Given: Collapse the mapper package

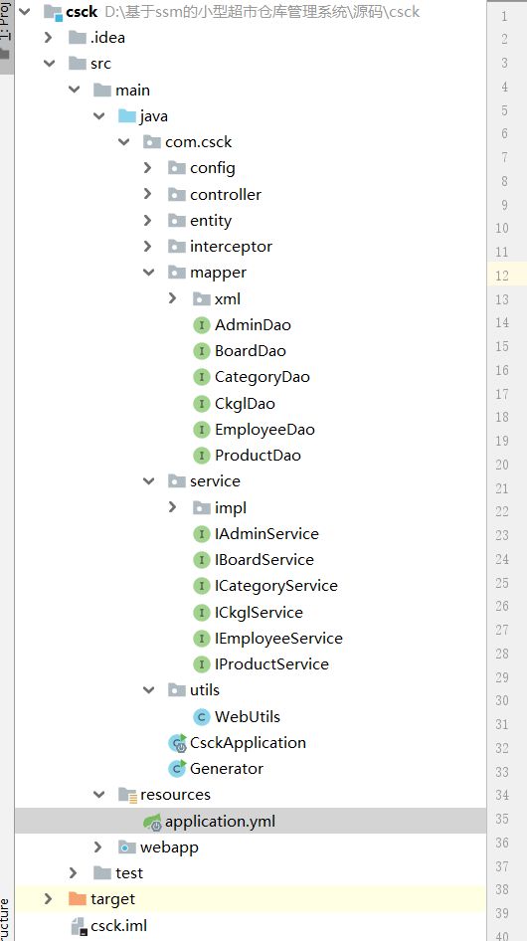Looking at the screenshot, I should coord(147,273).
